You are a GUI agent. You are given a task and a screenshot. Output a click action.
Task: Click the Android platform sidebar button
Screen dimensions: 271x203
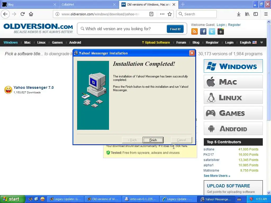pos(233,128)
